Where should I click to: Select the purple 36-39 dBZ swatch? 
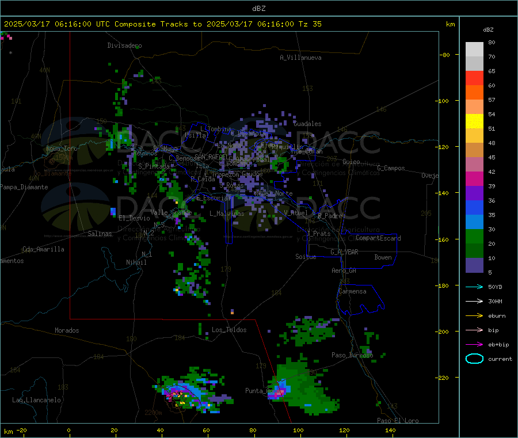(x=474, y=193)
